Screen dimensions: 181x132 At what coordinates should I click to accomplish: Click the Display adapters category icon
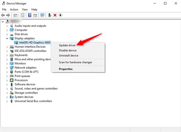12,38
